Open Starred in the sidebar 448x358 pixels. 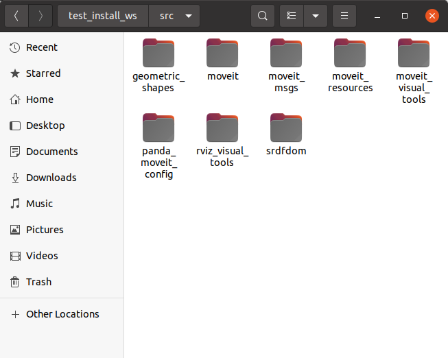click(x=62, y=73)
